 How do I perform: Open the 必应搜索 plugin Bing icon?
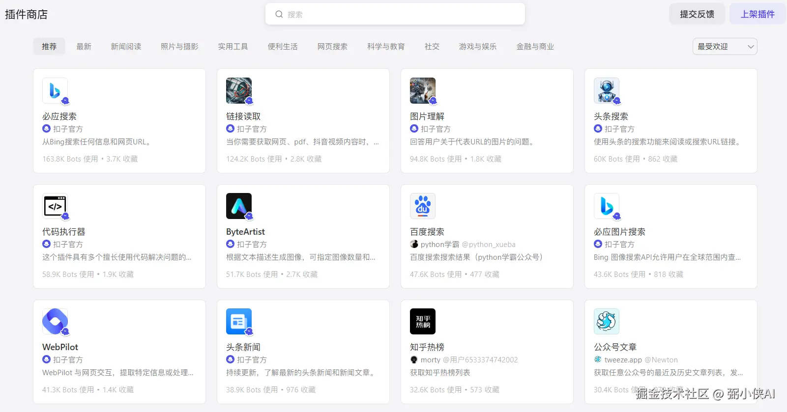pyautogui.click(x=55, y=90)
